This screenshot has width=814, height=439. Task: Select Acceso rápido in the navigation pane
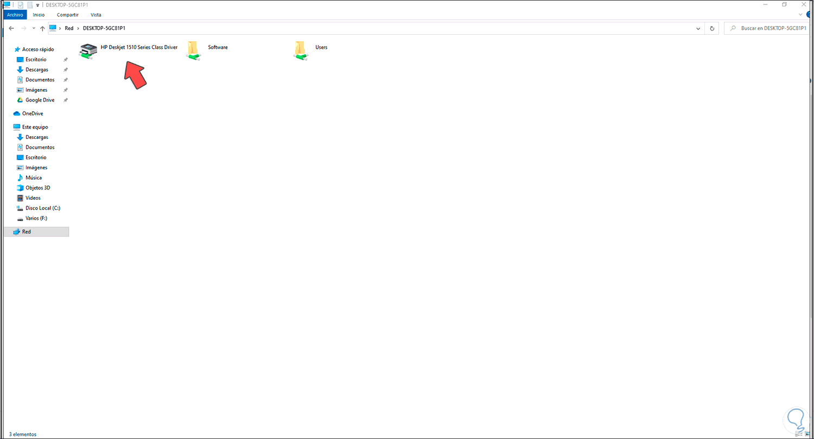pyautogui.click(x=34, y=49)
